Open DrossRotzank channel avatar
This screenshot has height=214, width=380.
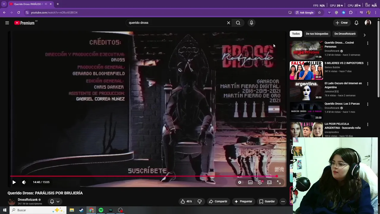click(12, 201)
